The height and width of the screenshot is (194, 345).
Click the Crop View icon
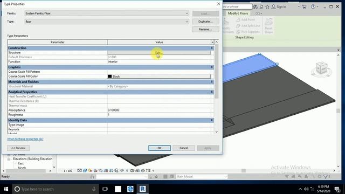point(106,170)
